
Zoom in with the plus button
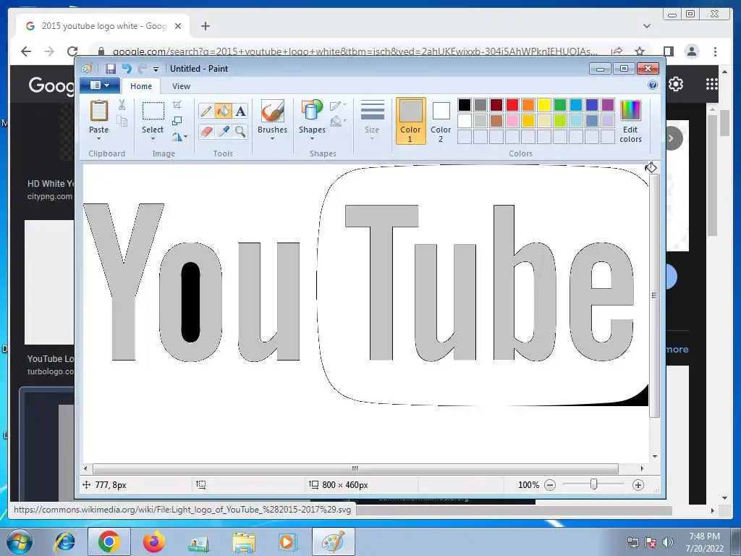(638, 485)
